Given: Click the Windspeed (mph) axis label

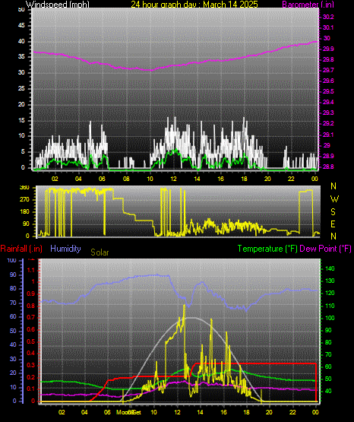Looking at the screenshot, I should tap(57, 5).
